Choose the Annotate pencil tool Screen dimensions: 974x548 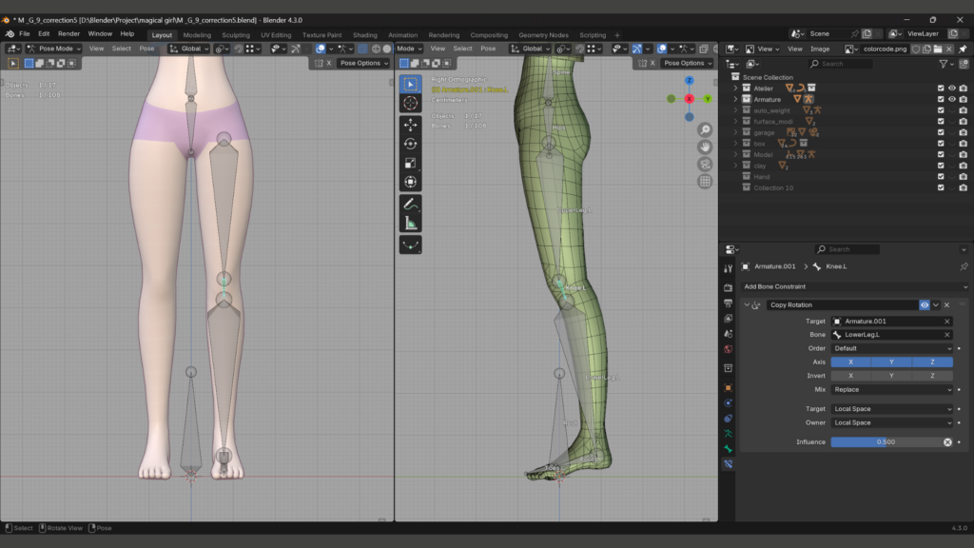click(410, 204)
